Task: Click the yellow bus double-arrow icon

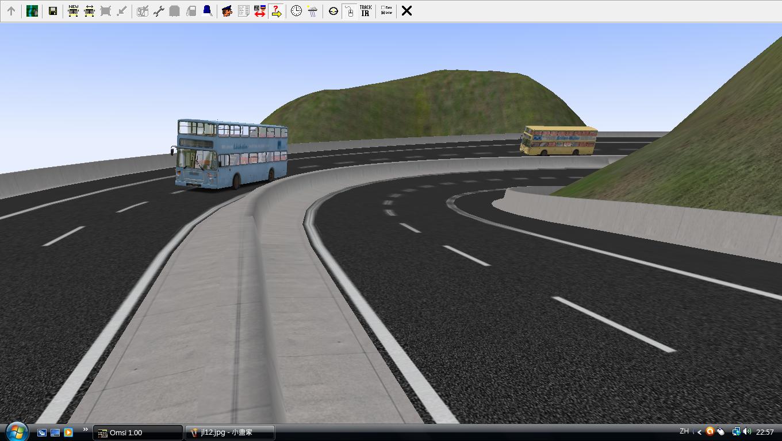Action: (x=89, y=11)
